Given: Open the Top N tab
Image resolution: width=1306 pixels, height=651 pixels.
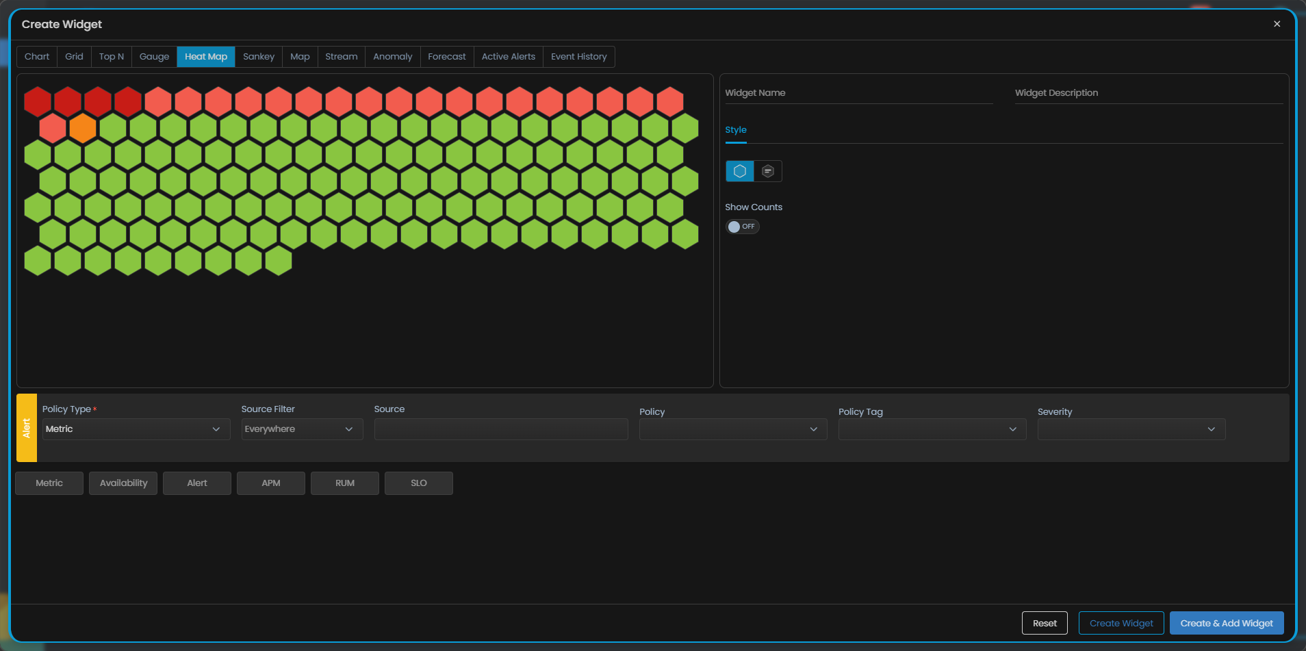Looking at the screenshot, I should pos(112,57).
